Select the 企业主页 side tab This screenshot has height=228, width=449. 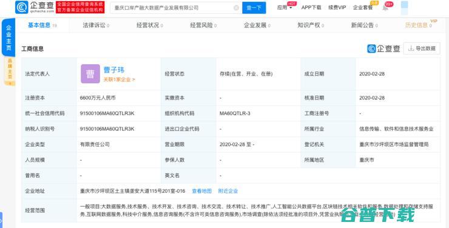(x=8, y=38)
